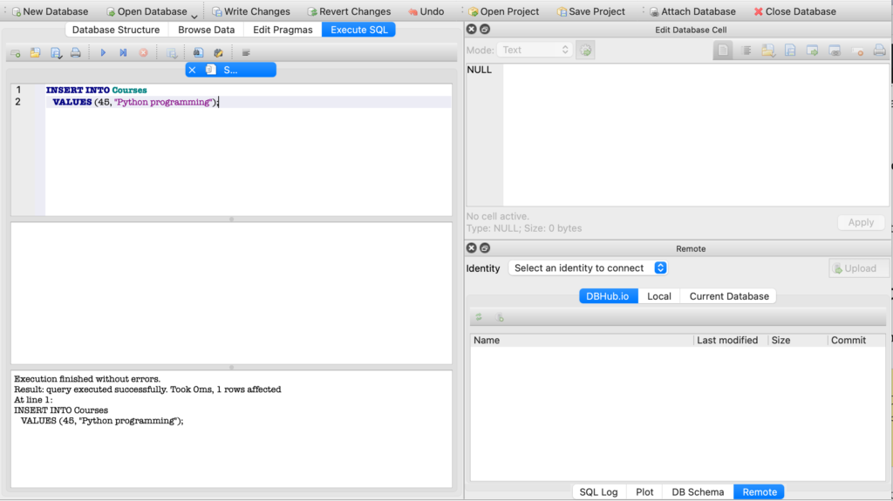Switch to the Browse Data tab

(206, 30)
